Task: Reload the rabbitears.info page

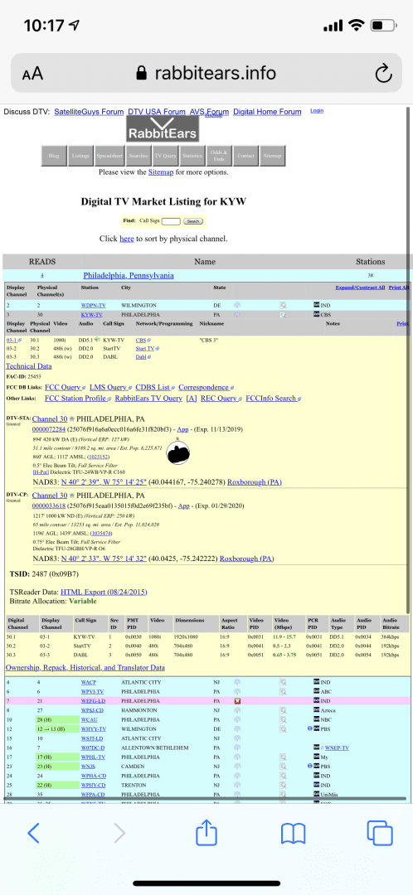Action: tap(382, 74)
